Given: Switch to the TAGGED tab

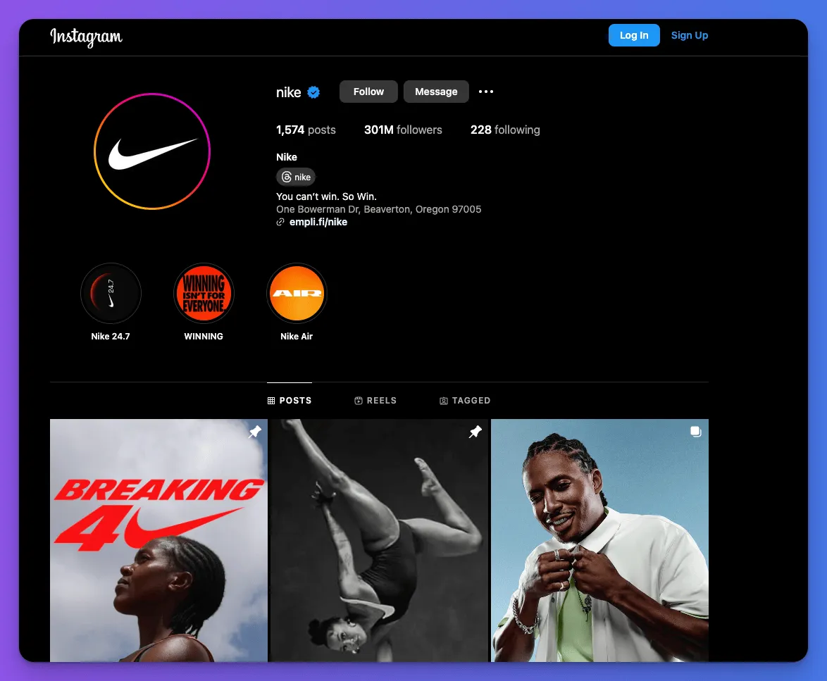Looking at the screenshot, I should [x=465, y=401].
